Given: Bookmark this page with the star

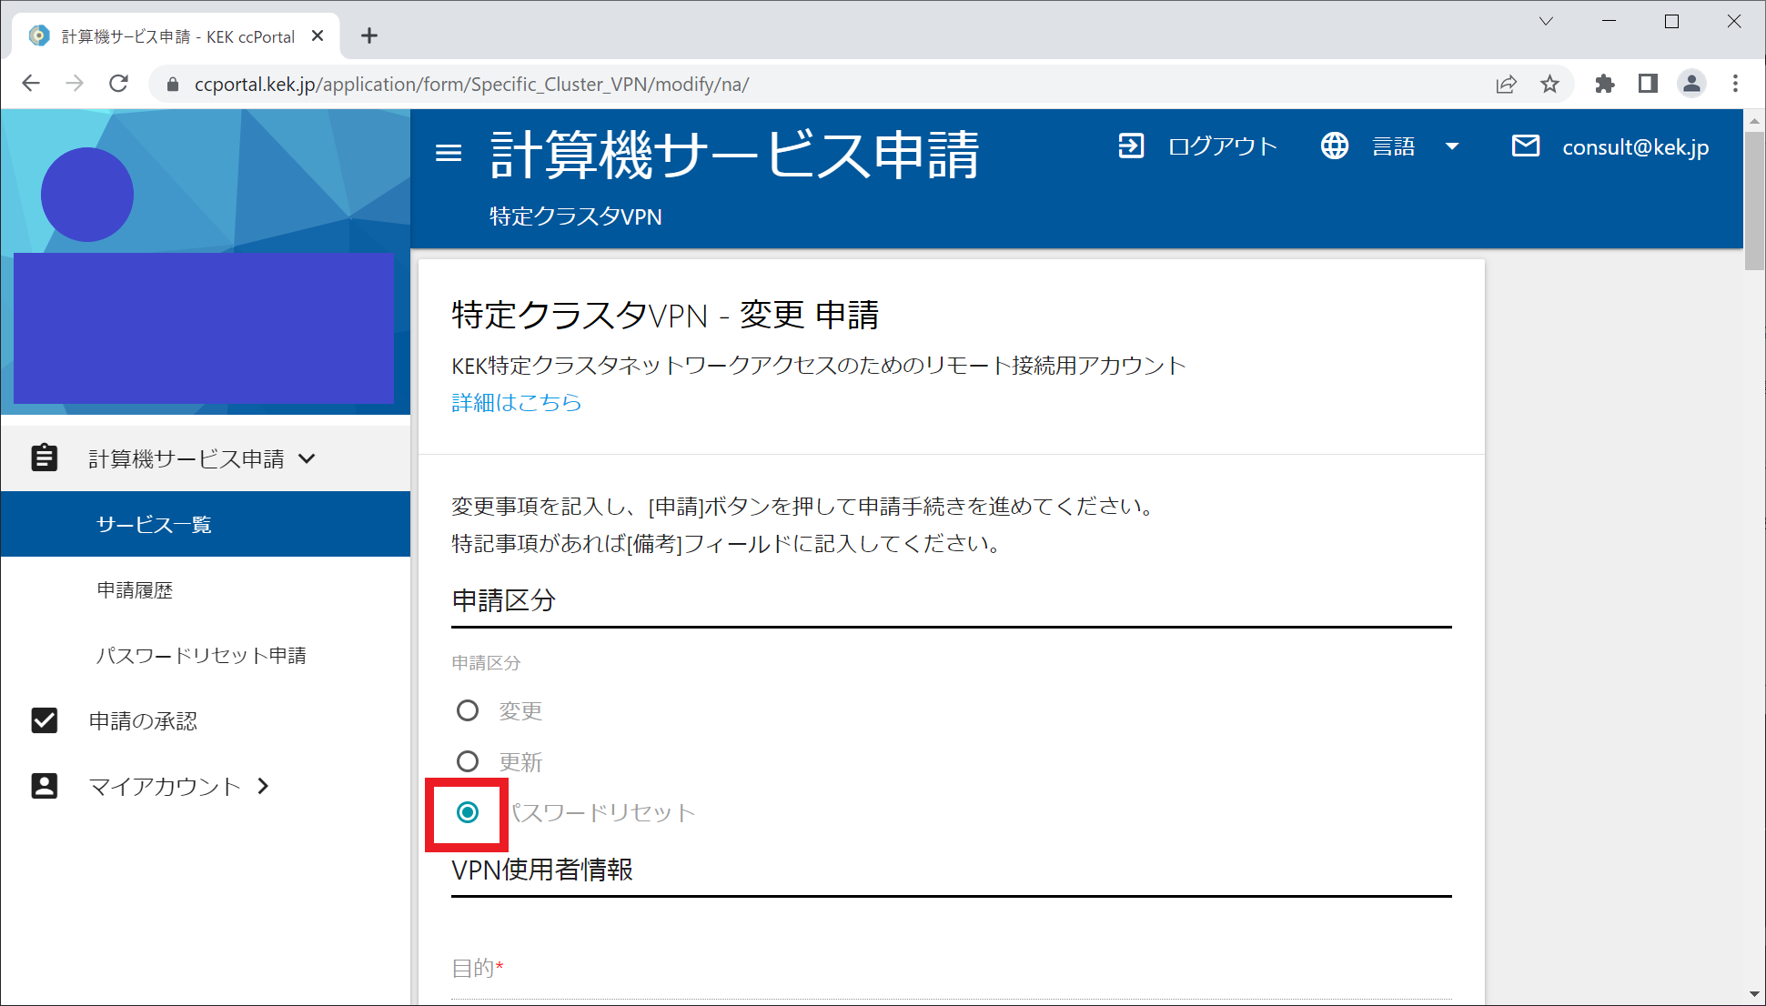Looking at the screenshot, I should coord(1549,84).
